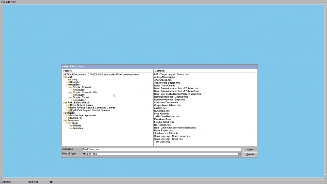
Task: Select Stuka Intercept - Chain Home.mis
Action: pos(172,136)
